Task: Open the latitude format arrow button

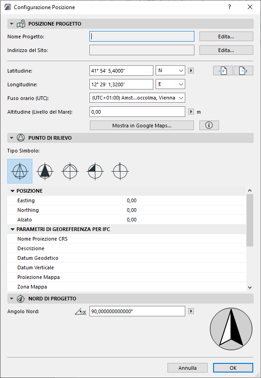Action: pos(191,71)
